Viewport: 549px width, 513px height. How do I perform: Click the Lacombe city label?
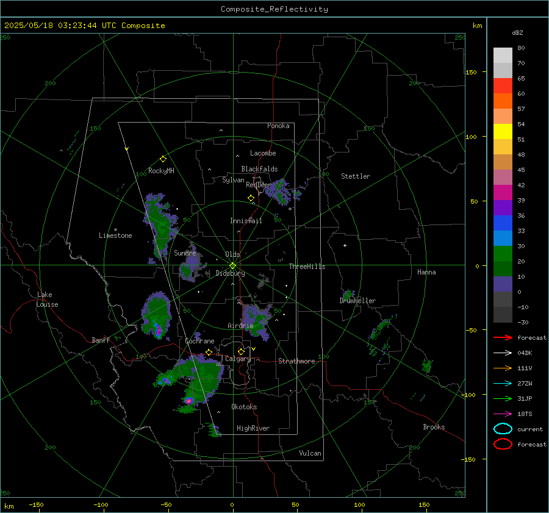pyautogui.click(x=263, y=153)
